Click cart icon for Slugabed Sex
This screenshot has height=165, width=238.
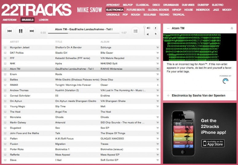coord(158,128)
